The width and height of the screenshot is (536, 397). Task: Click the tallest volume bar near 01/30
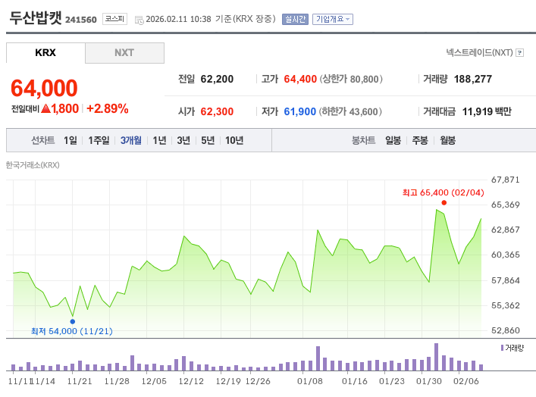click(436, 357)
